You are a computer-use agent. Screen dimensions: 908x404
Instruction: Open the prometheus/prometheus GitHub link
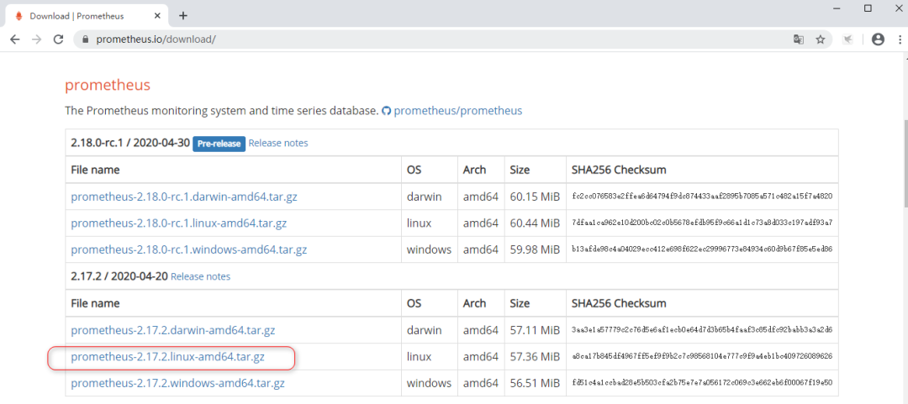pyautogui.click(x=457, y=111)
